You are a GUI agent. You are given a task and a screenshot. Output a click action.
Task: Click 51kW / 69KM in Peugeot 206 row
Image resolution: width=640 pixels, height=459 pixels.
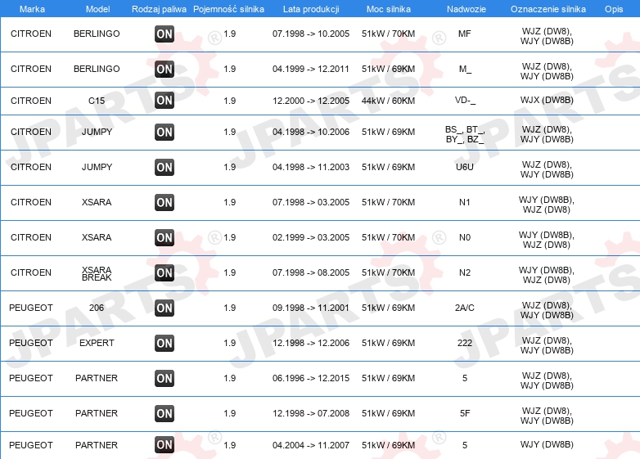click(x=388, y=308)
